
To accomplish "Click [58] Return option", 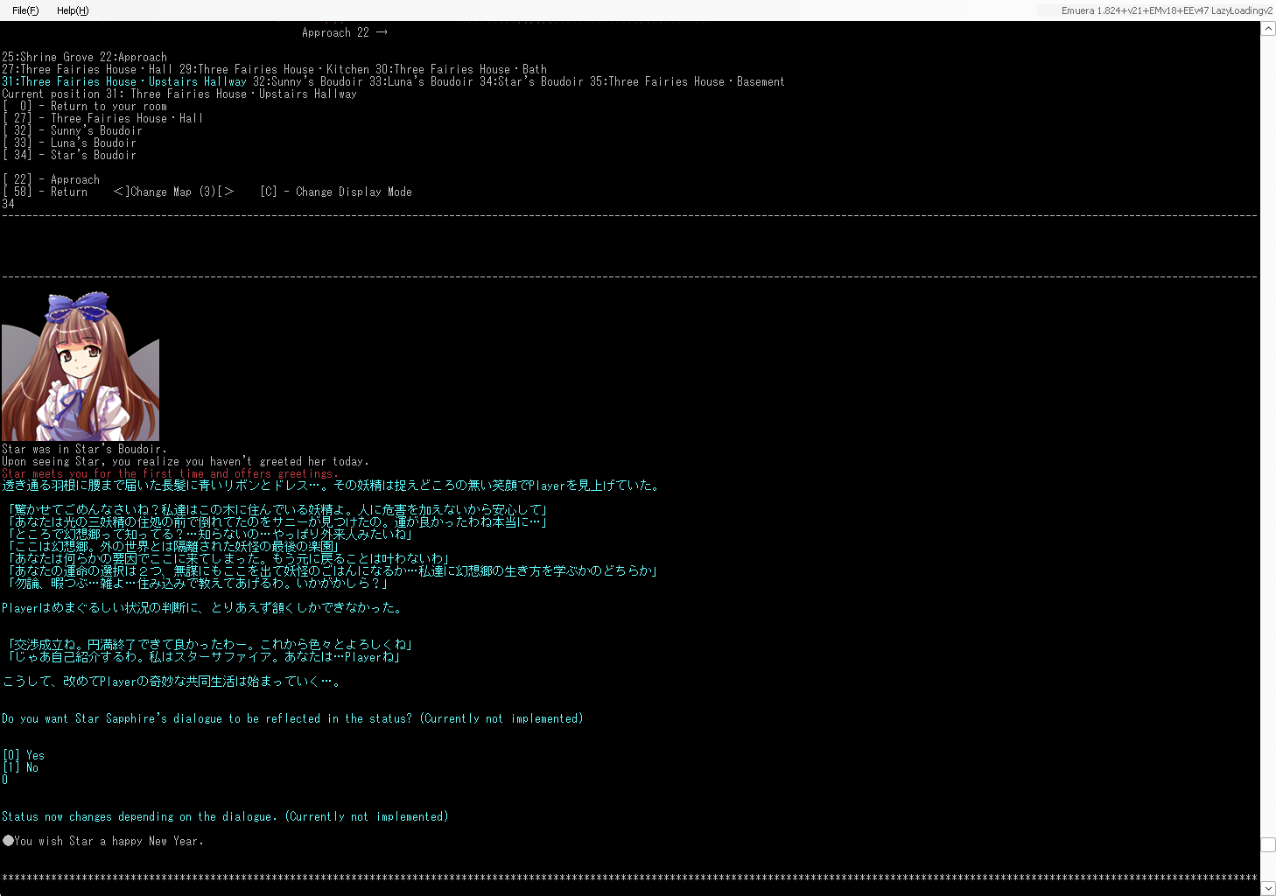I will pyautogui.click(x=46, y=192).
